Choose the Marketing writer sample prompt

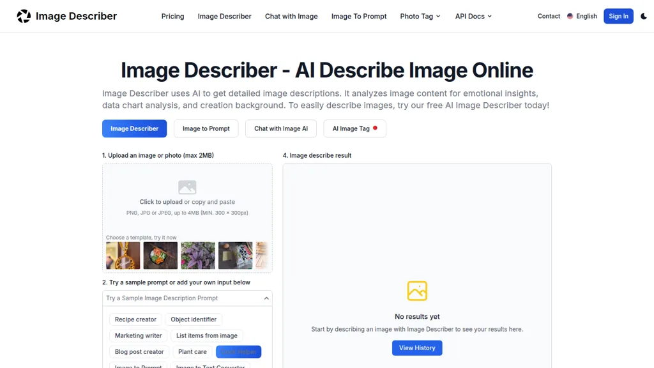point(138,336)
